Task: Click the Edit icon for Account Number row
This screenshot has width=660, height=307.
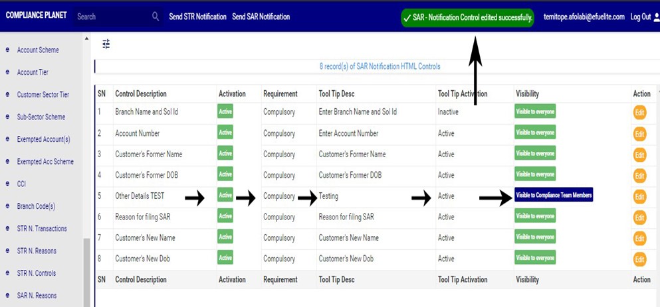Action: (639, 134)
